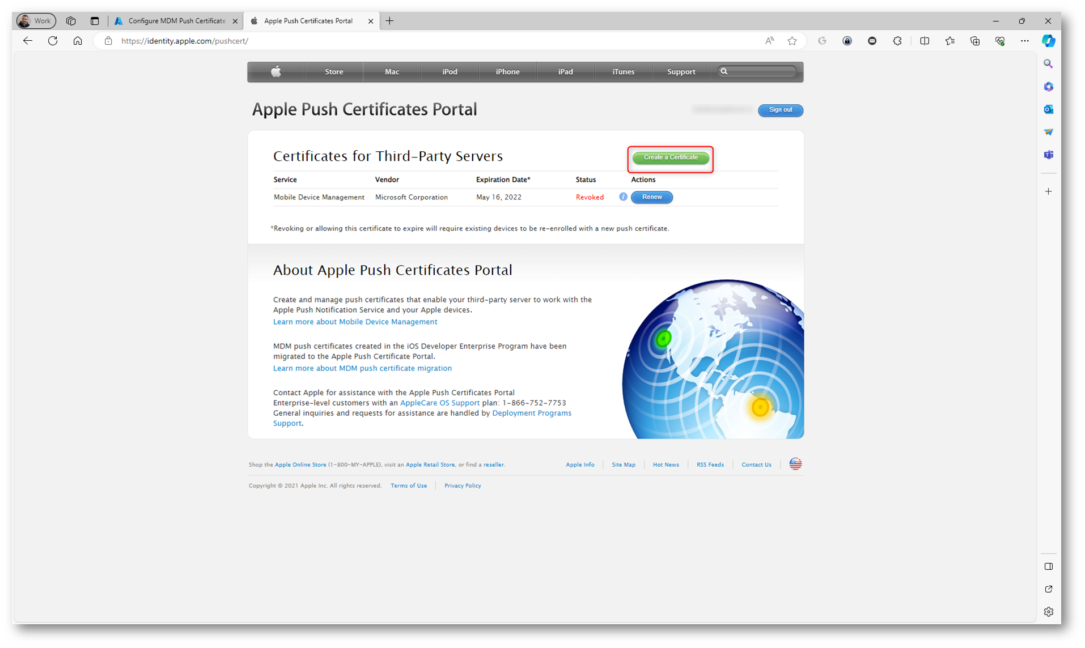Viewport: 1085px width, 648px height.
Task: Open the iPad navigation item
Action: (565, 71)
